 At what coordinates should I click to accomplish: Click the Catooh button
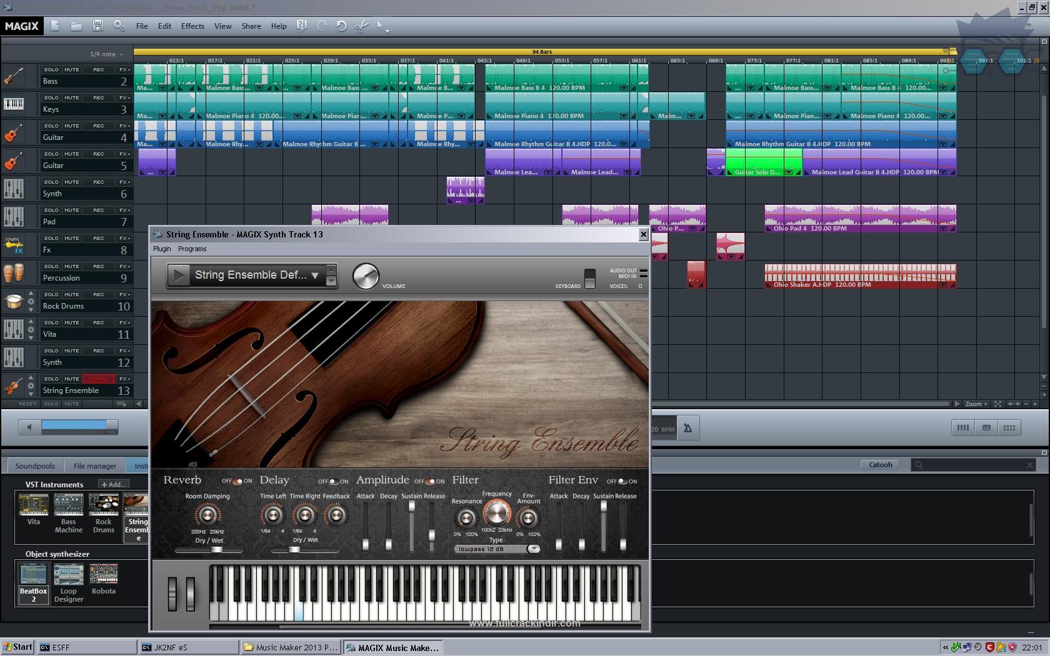click(x=881, y=465)
